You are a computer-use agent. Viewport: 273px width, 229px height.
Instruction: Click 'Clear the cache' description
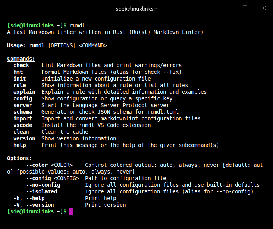pyautogui.click(x=65, y=132)
